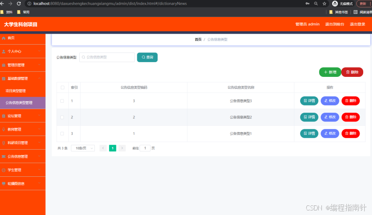Screen dimensions: 372x215
Task: Open the 常用 bookmark folder
Action: [23, 12]
